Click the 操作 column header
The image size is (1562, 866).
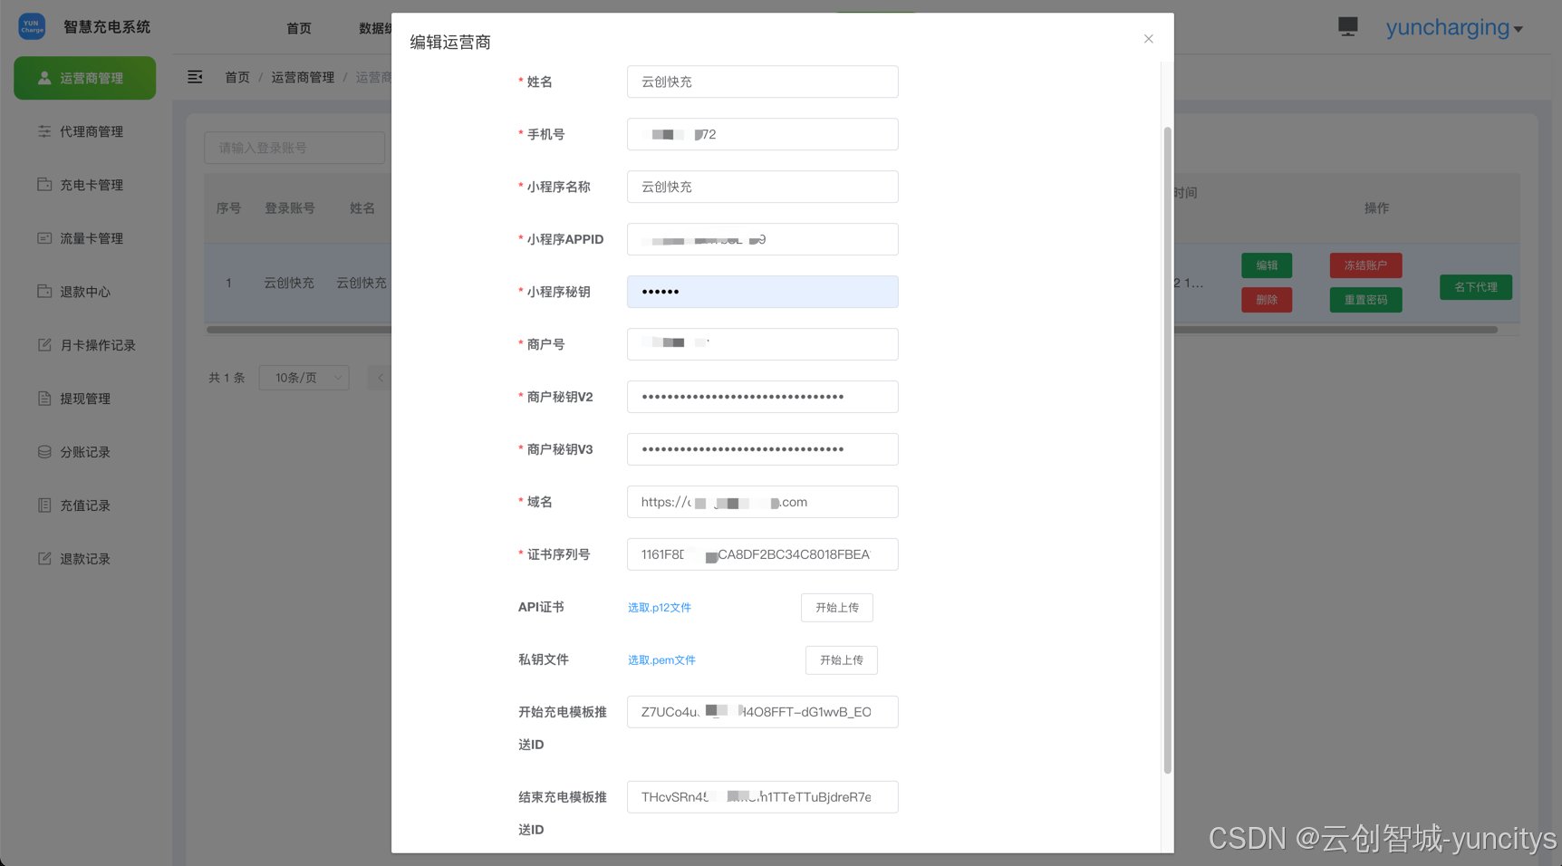point(1376,208)
